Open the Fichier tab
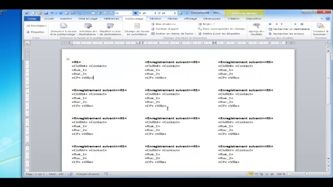 coord(32,19)
